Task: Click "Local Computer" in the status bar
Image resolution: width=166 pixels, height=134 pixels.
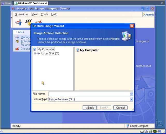Action: [x=140, y=126]
